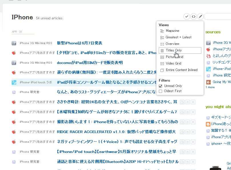Click page icon on ささやき時計 row

(x=188, y=102)
